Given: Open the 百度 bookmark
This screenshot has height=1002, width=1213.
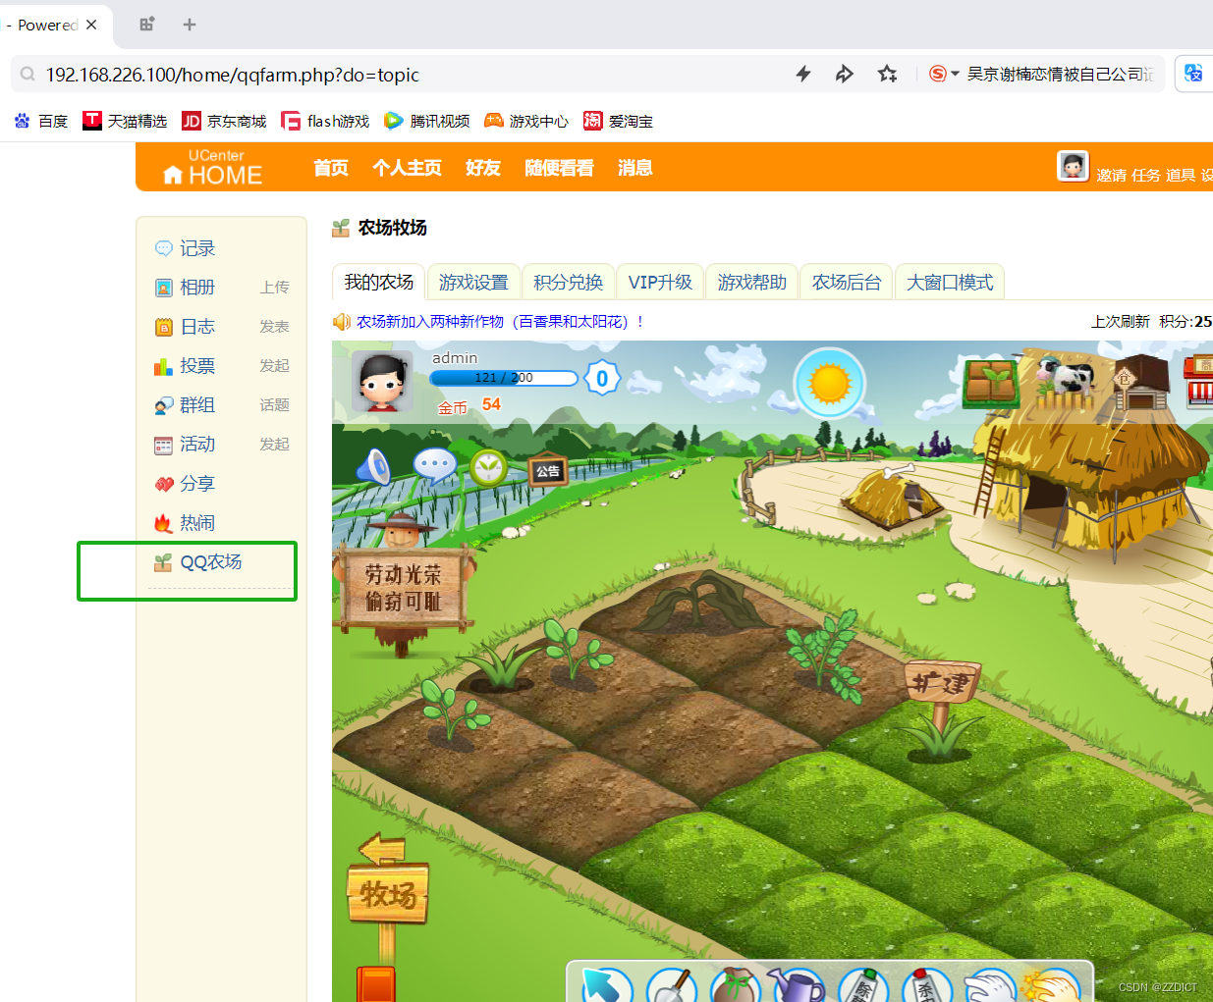Looking at the screenshot, I should [x=41, y=121].
